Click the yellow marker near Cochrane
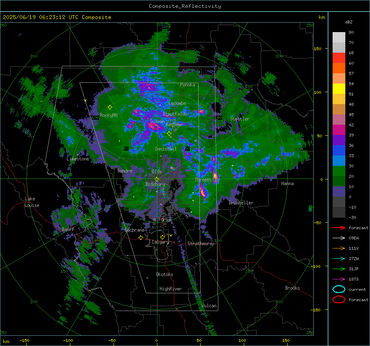This screenshot has width=370, height=346. click(x=141, y=238)
